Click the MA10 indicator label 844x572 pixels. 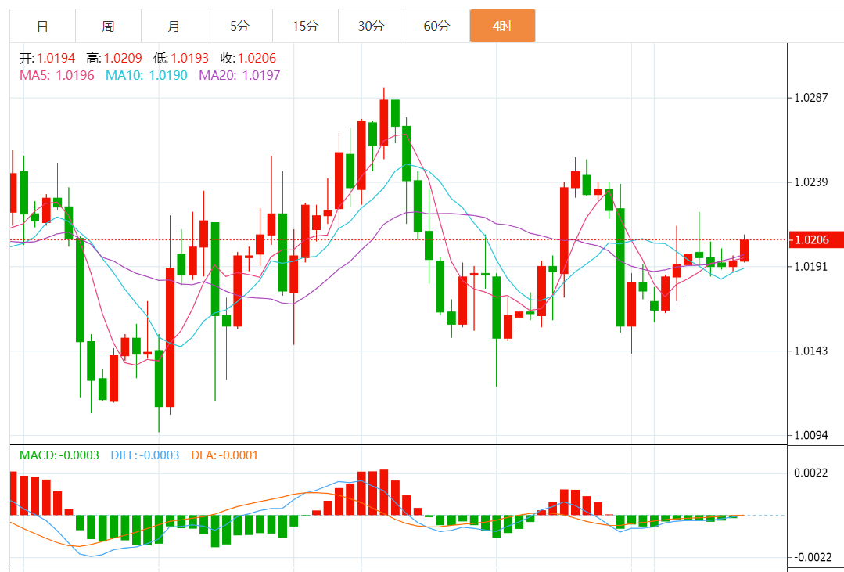[146, 75]
